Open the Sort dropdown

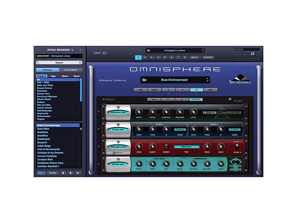point(41,173)
